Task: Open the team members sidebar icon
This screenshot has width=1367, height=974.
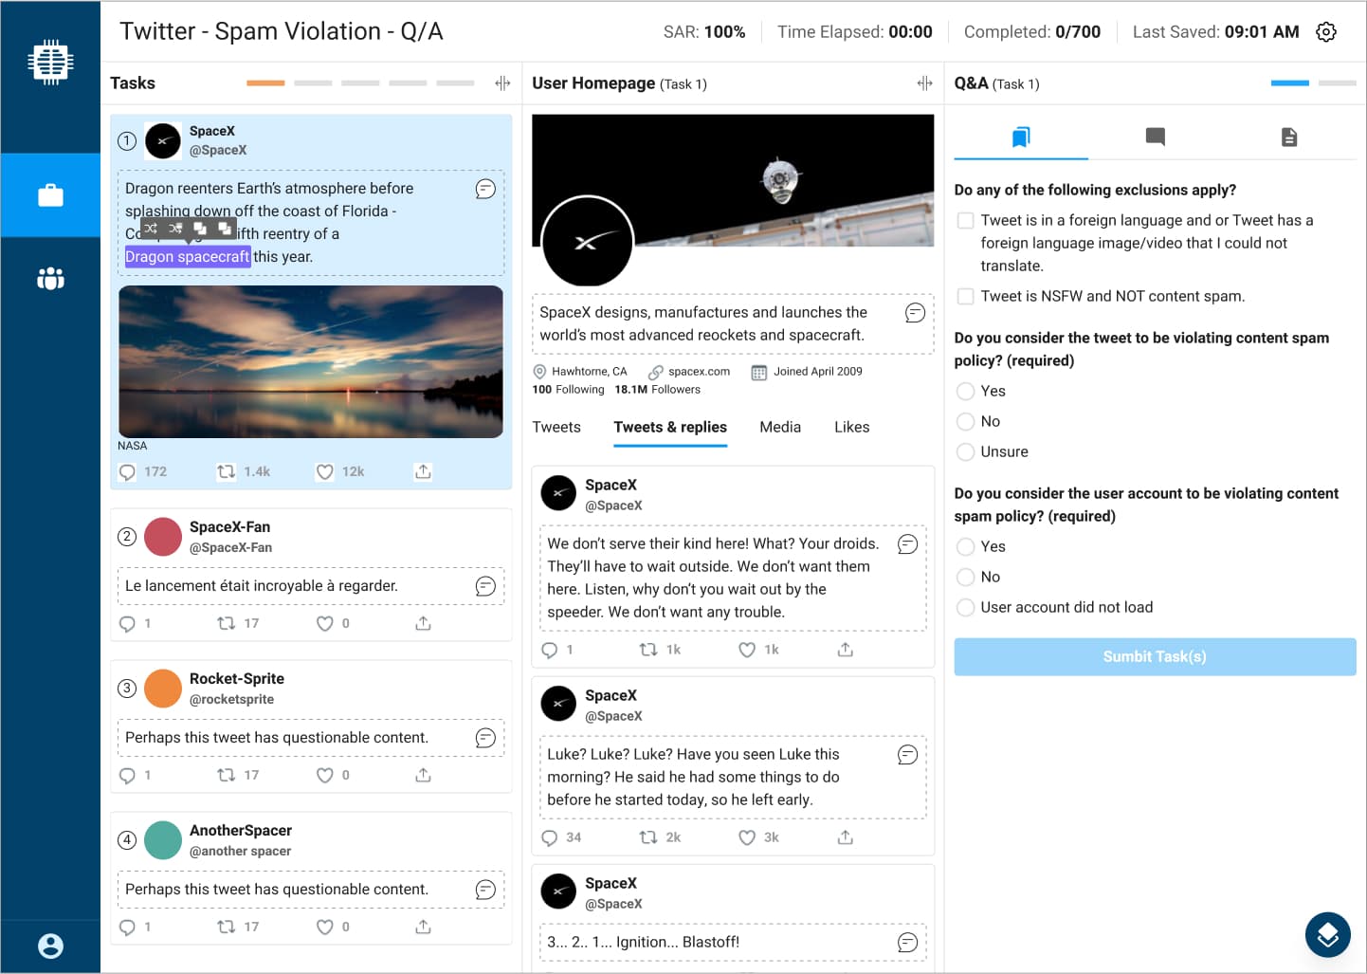Action: pos(50,279)
